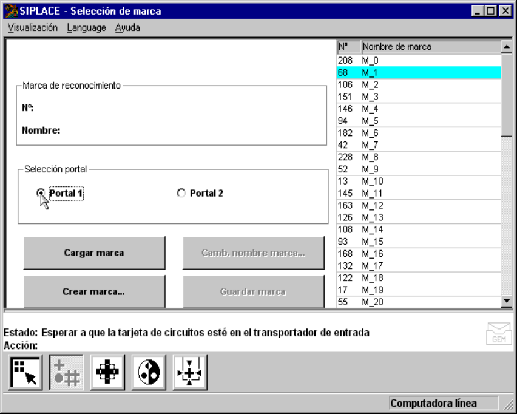Click the Guardar marca button
The width and height of the screenshot is (517, 414).
[x=254, y=291]
